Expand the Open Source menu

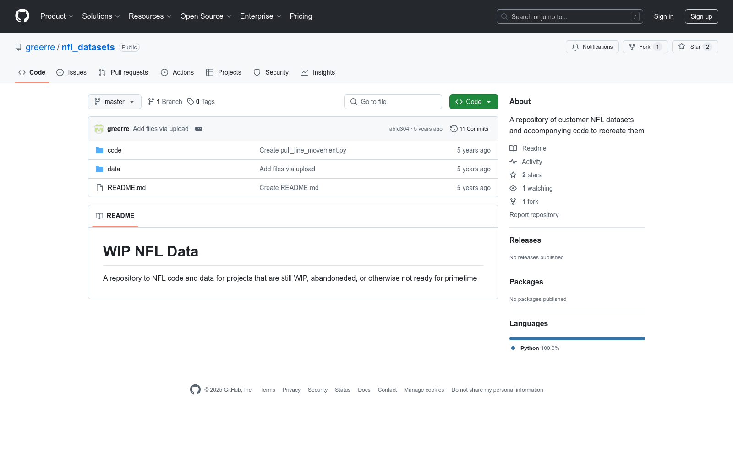tap(206, 16)
